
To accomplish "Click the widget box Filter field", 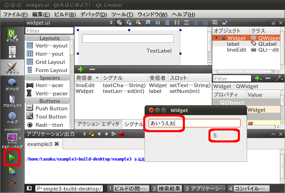I will click(x=49, y=31).
